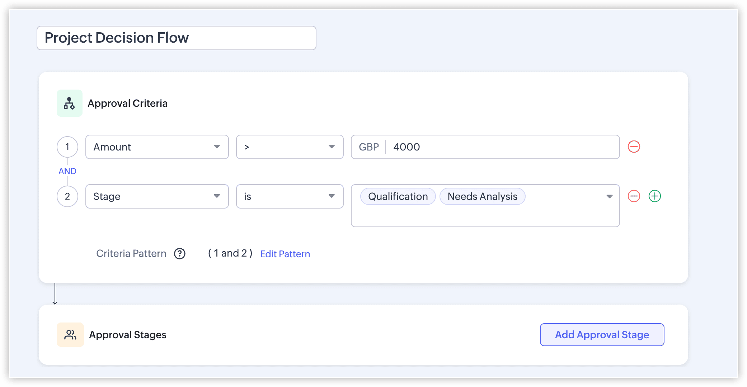The height and width of the screenshot is (387, 747).
Task: Click the row number 1 circle
Action: (x=67, y=147)
